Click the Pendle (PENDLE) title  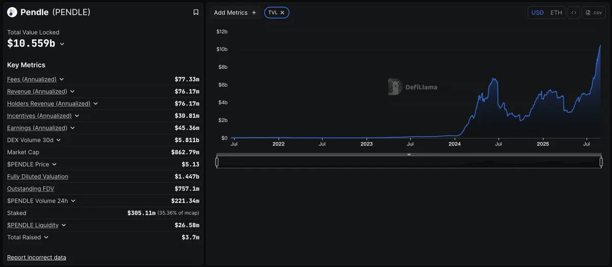tap(55, 12)
